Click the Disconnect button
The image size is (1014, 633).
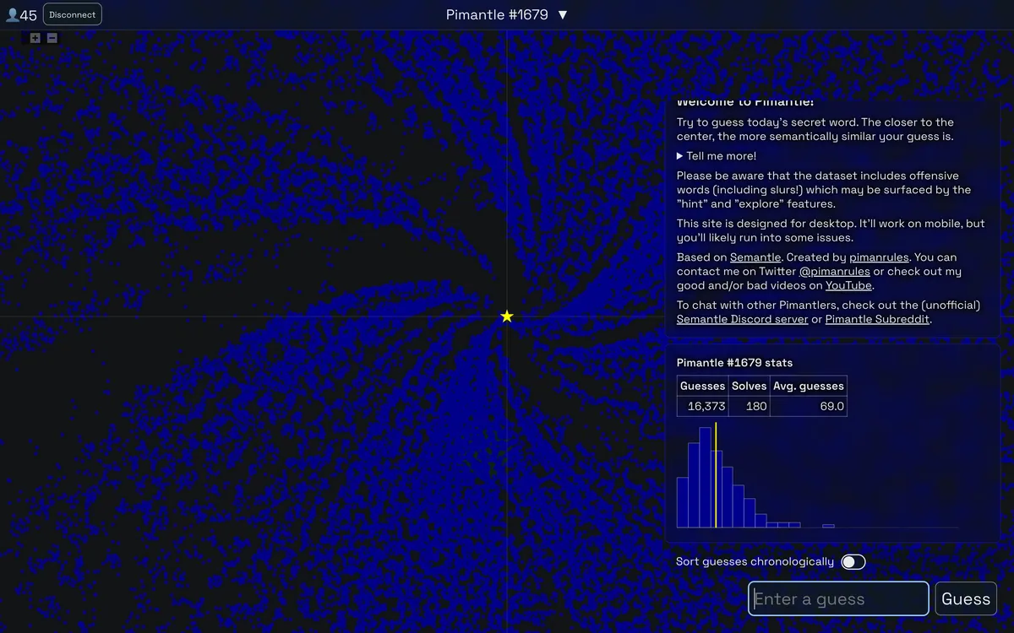[x=73, y=14]
